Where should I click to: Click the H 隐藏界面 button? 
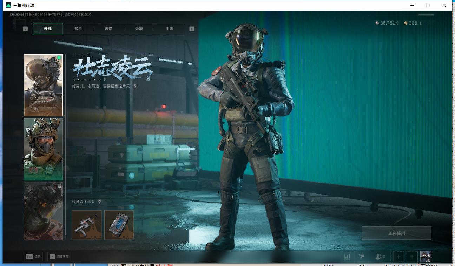[x=59, y=257]
